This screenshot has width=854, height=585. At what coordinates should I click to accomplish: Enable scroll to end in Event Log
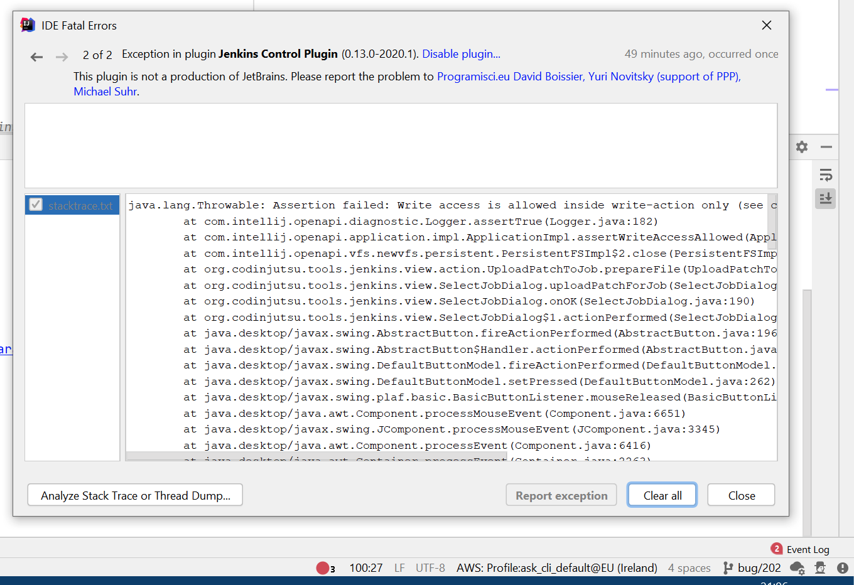tap(825, 198)
